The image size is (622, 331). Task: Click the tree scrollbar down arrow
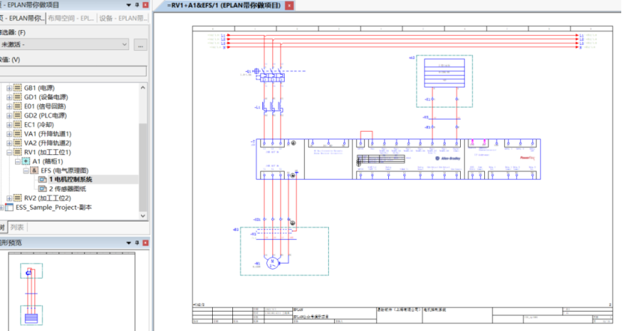click(143, 216)
